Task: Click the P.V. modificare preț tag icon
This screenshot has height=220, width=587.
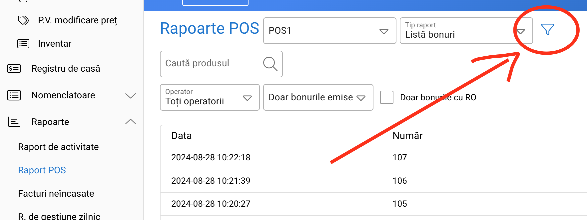Action: [x=23, y=20]
